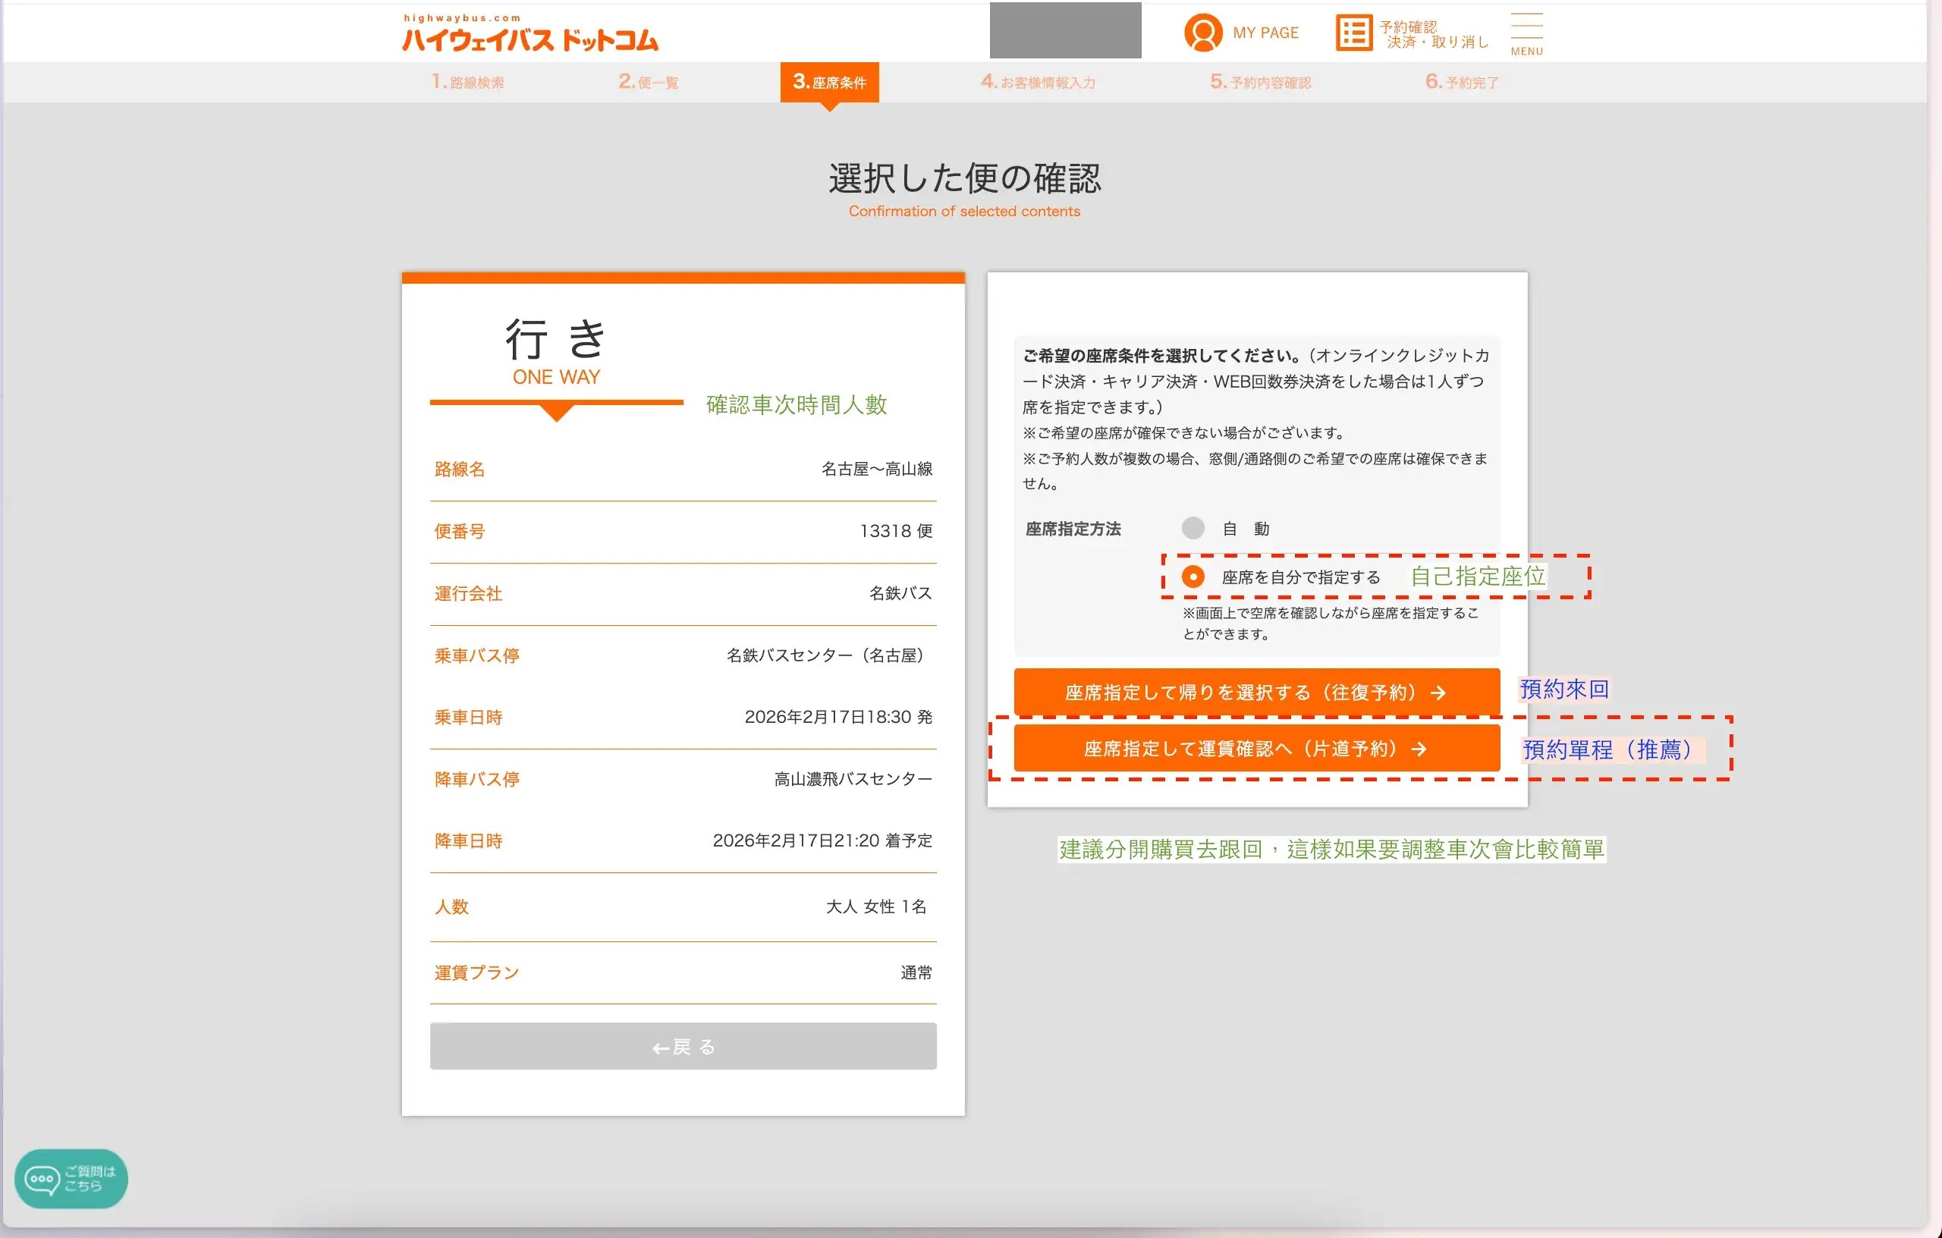Select 座席を自分で指定する radio option
The width and height of the screenshot is (1942, 1238).
pyautogui.click(x=1193, y=577)
